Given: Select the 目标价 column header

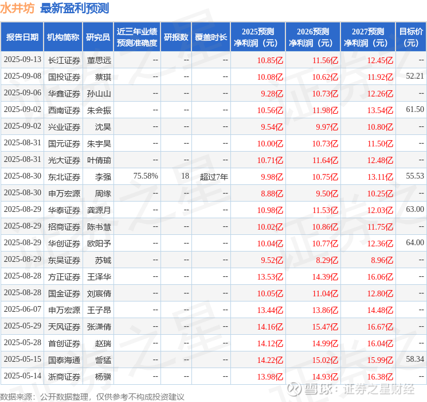Looking at the screenshot, I should [410, 37].
